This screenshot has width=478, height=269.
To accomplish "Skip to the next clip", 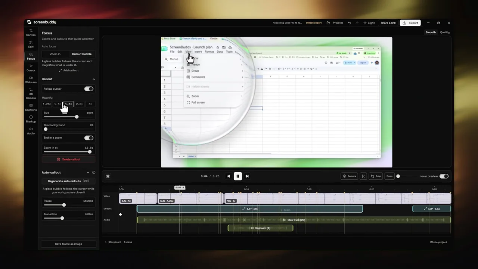I will tap(247, 176).
